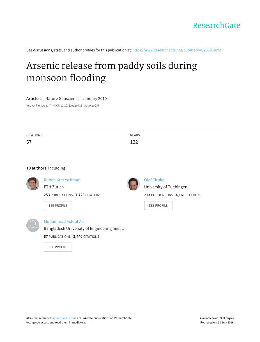Viewport: 260px width, 342px height.
Task: Click the ETH Zurich affiliation text
Action: pyautogui.click(x=54, y=187)
